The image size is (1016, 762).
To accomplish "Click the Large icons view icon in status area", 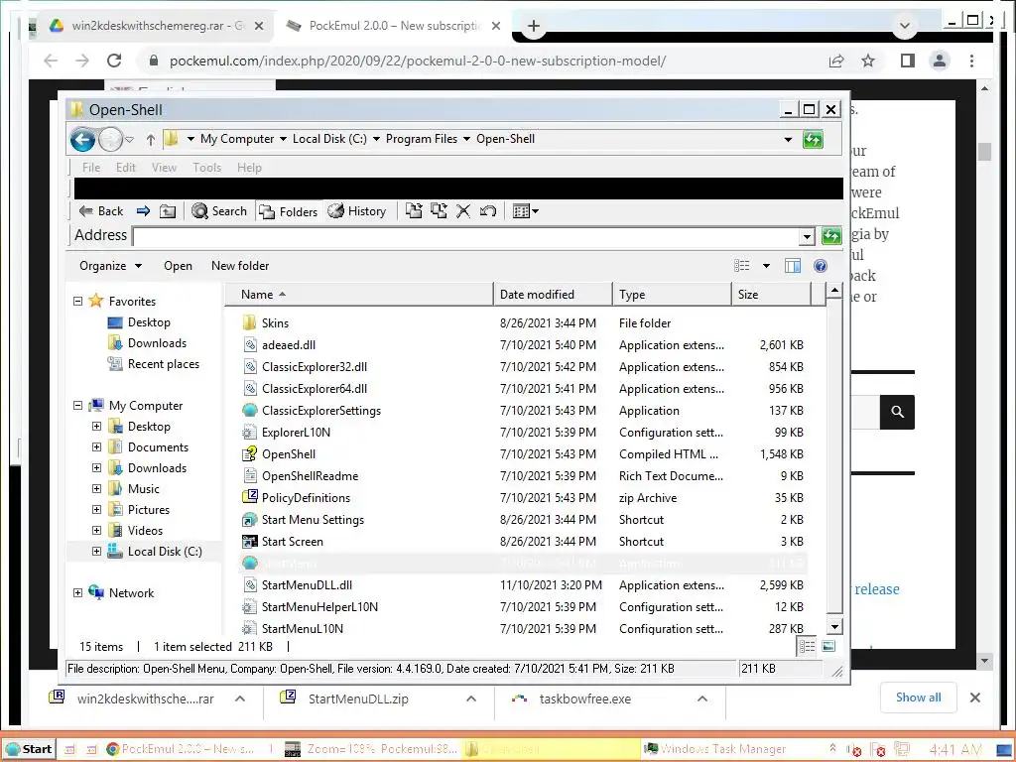I will tap(828, 646).
